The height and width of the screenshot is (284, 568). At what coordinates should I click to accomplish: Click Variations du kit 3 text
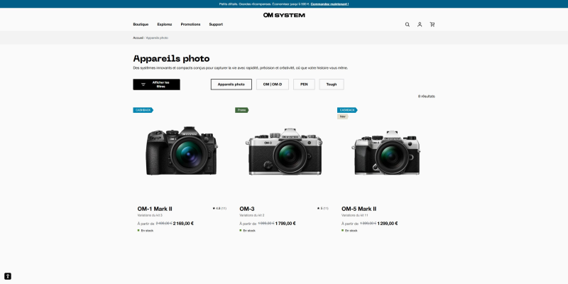point(150,216)
